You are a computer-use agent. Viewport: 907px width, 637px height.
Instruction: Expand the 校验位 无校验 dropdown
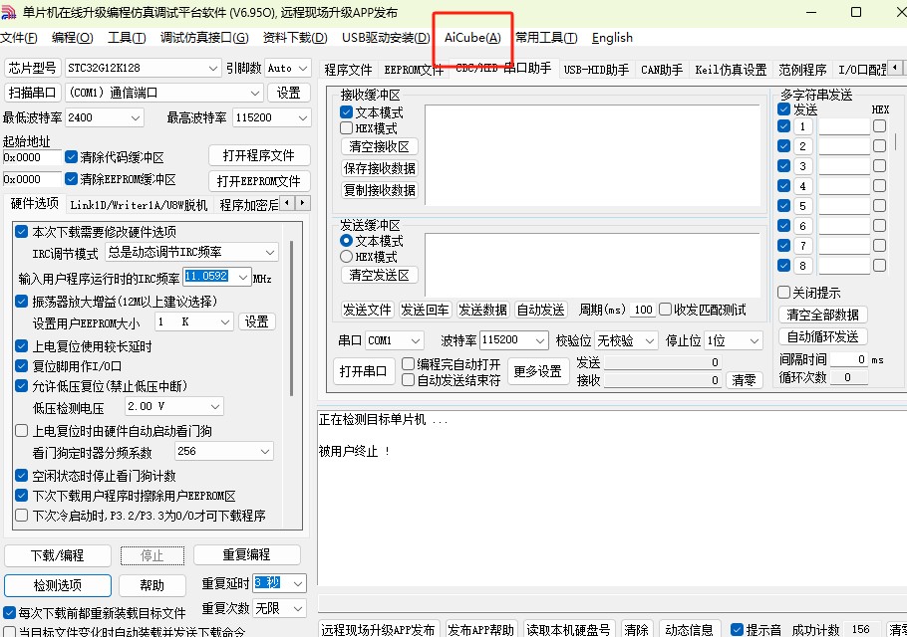tap(650, 340)
